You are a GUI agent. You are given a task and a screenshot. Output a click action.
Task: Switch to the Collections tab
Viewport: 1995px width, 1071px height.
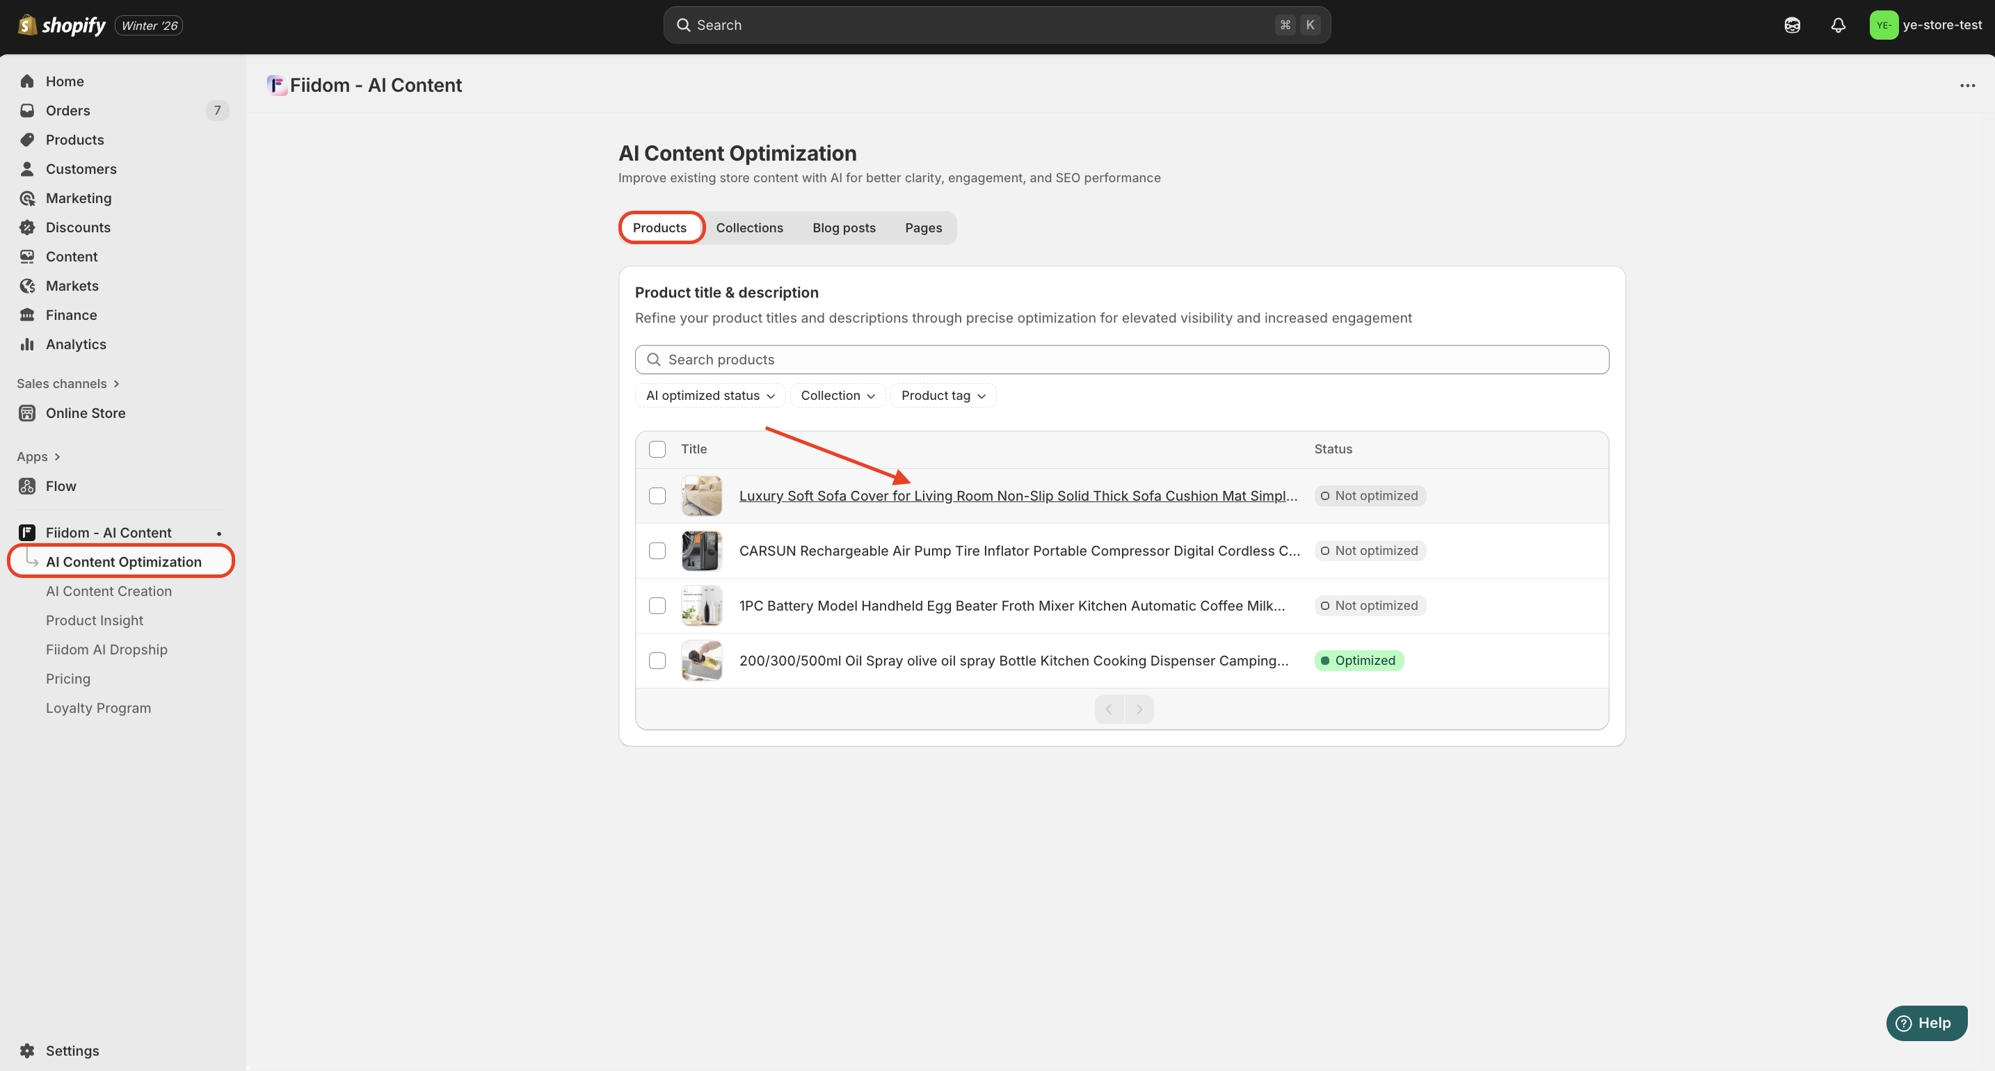click(749, 227)
